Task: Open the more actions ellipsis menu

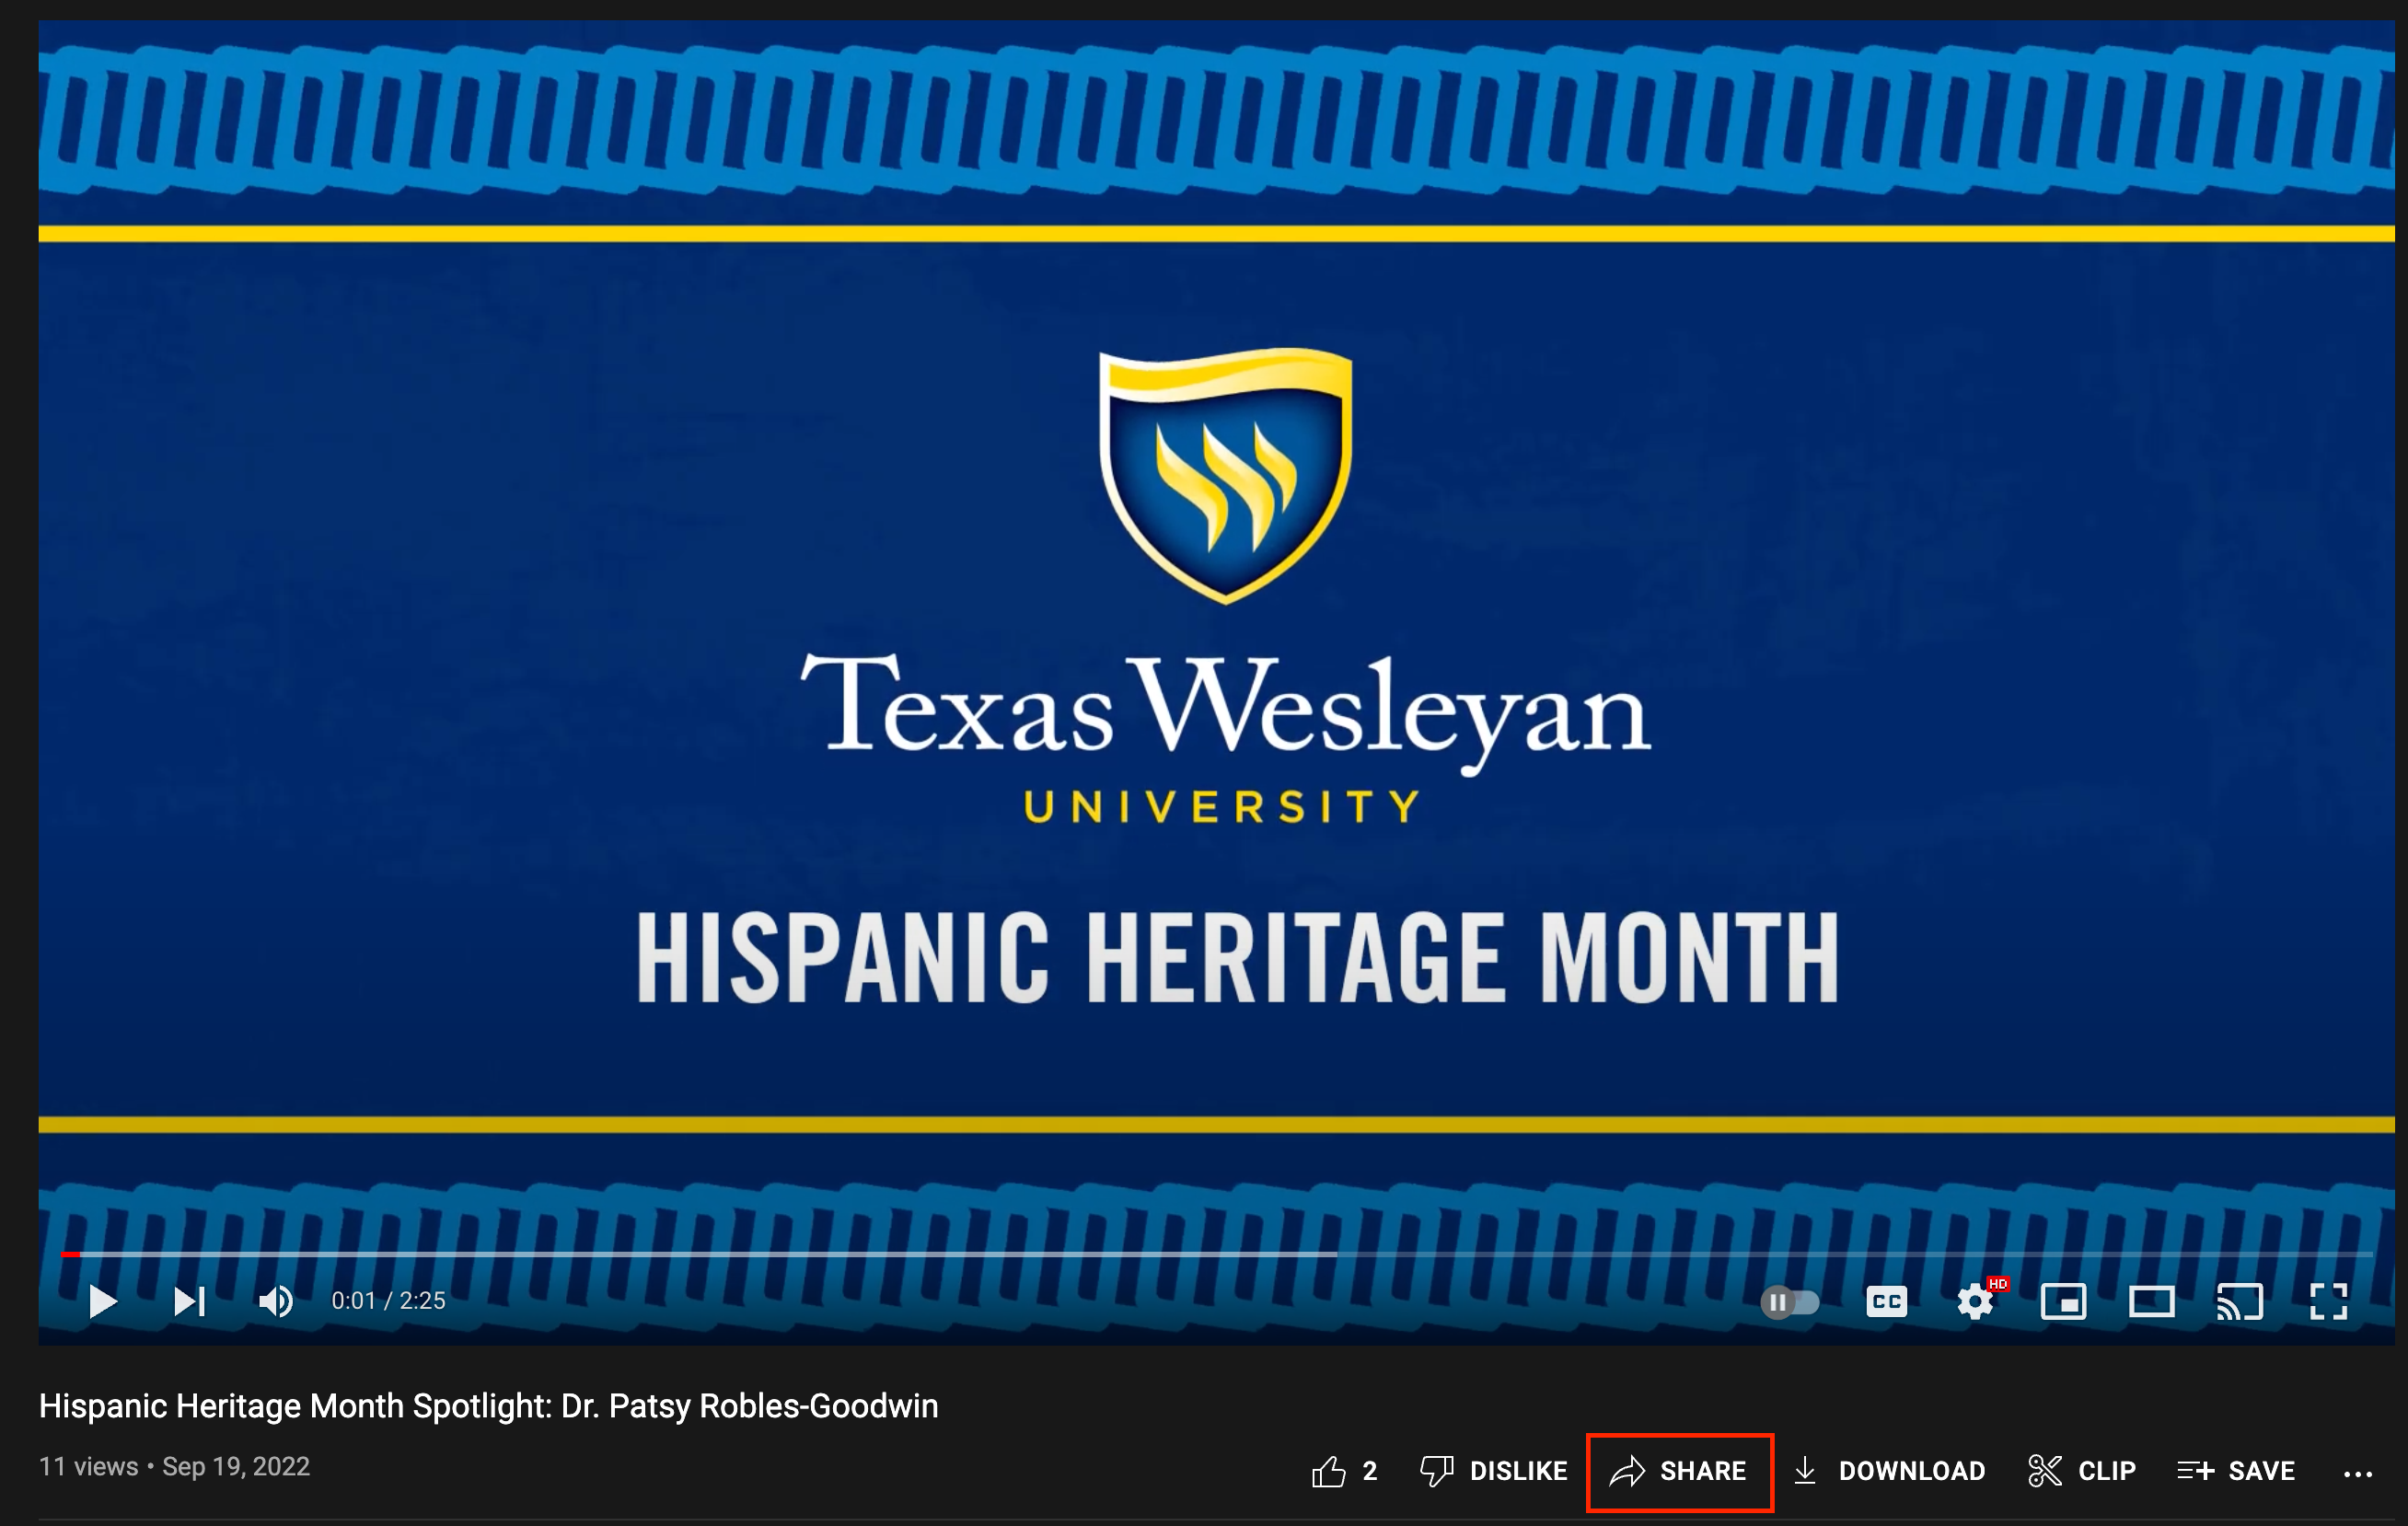Action: (x=2358, y=1473)
